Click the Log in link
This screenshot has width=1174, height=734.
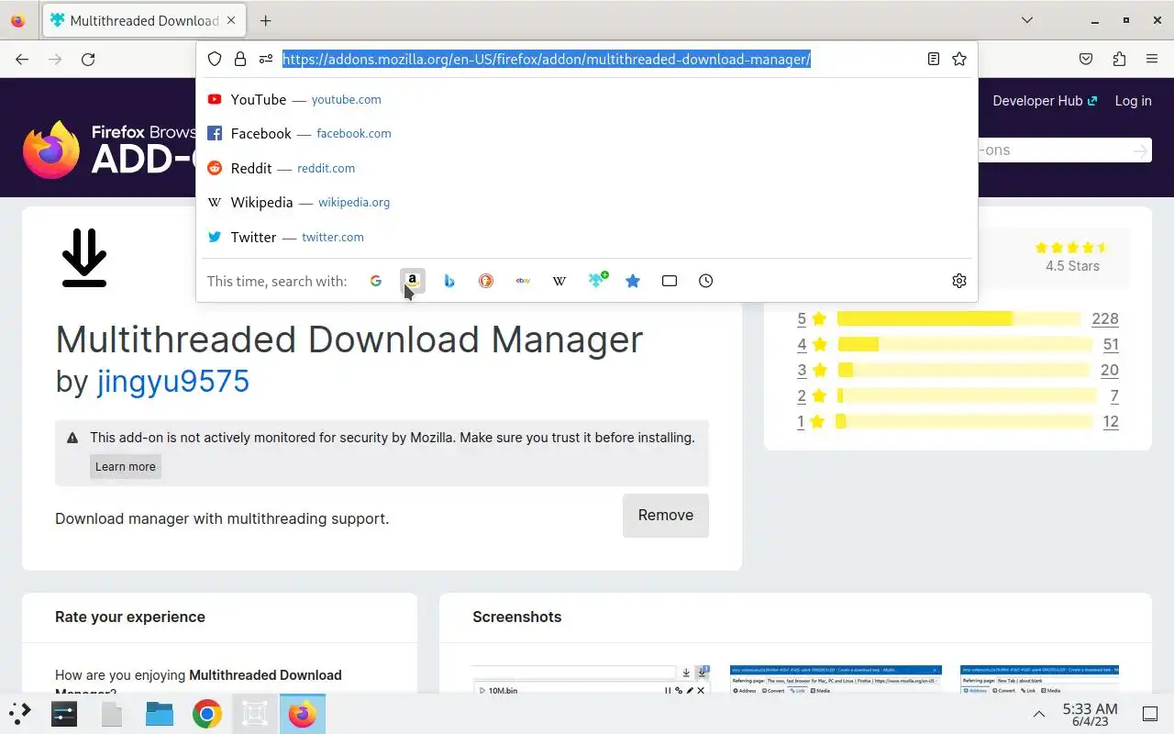pyautogui.click(x=1133, y=101)
